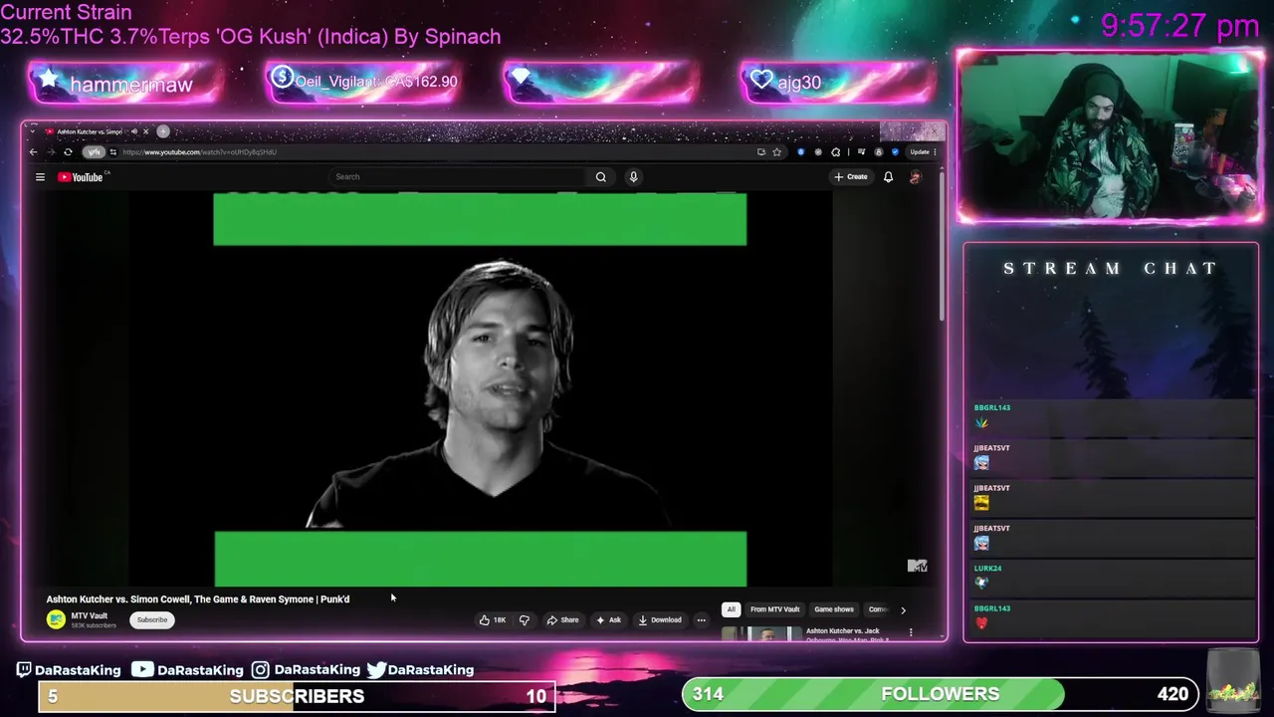Bookmark this page with star icon
Screen dimensions: 1274x717
pyautogui.click(x=776, y=152)
